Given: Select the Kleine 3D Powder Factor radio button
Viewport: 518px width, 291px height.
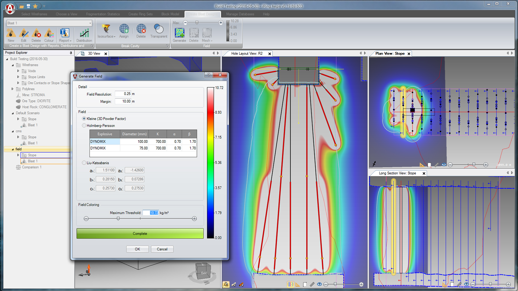Looking at the screenshot, I should (84, 119).
